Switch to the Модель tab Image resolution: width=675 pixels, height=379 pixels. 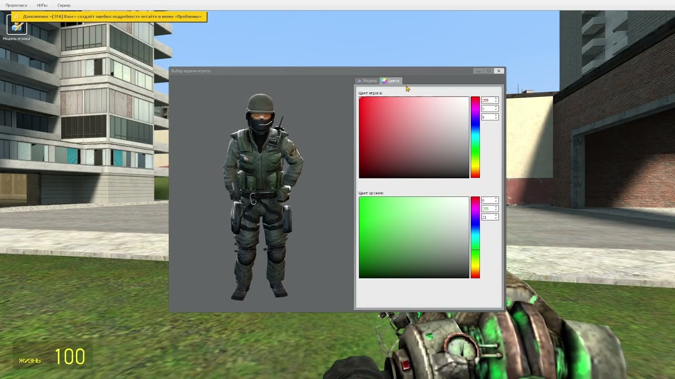(367, 81)
